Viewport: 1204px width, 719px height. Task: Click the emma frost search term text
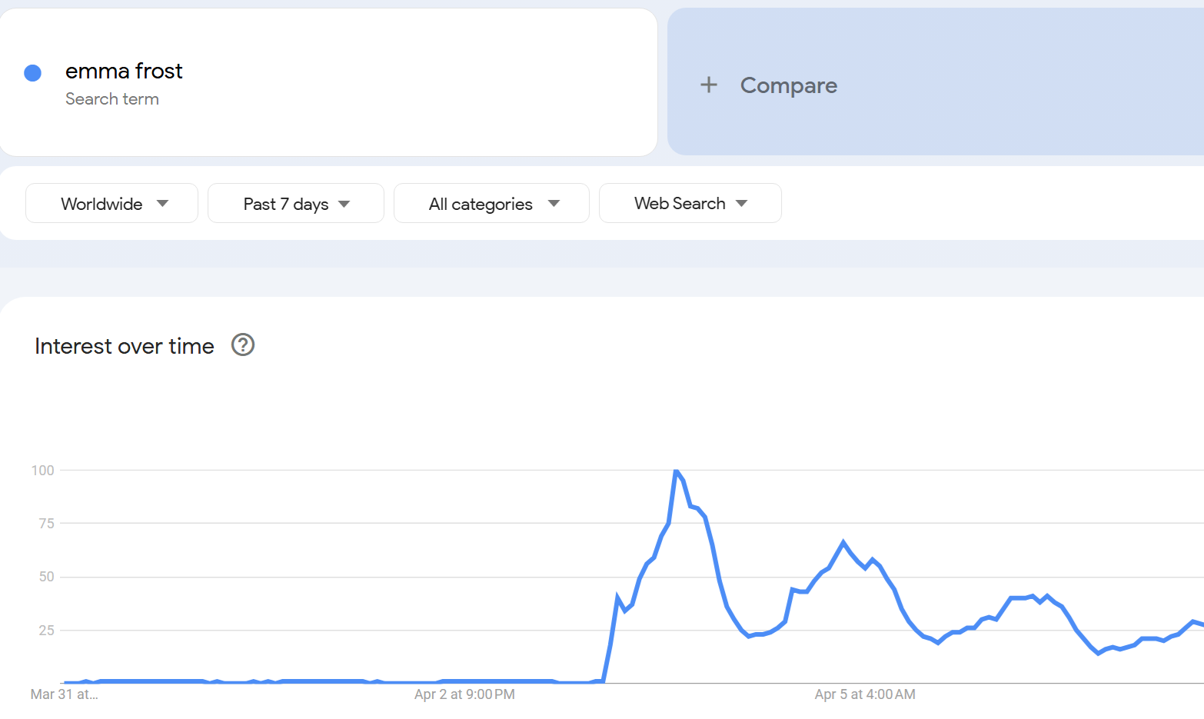tap(124, 71)
